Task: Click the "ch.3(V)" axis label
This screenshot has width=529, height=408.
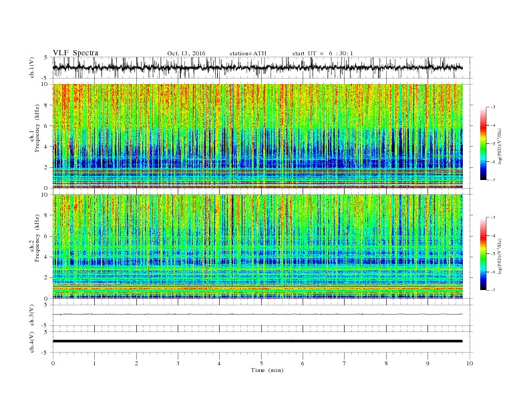Action: (x=32, y=315)
